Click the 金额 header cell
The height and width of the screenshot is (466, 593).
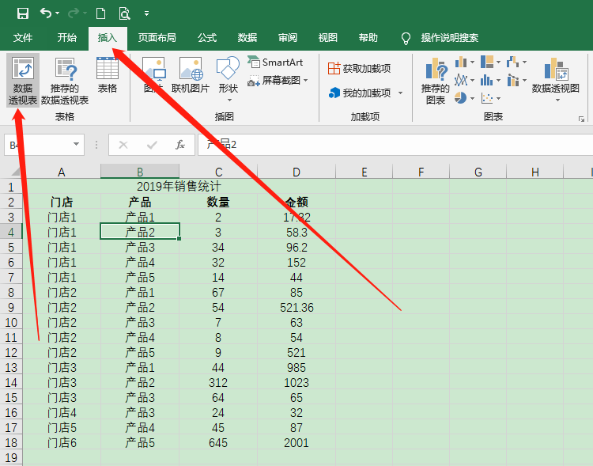(296, 202)
